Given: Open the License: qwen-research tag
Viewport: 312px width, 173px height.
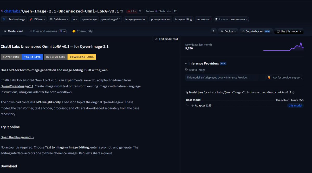Looking at the screenshot, I should coord(231,19).
